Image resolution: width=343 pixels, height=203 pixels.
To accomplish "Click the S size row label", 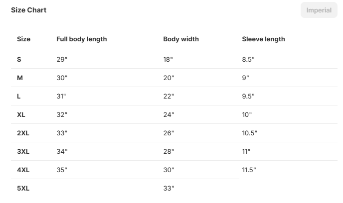I will click(19, 59).
